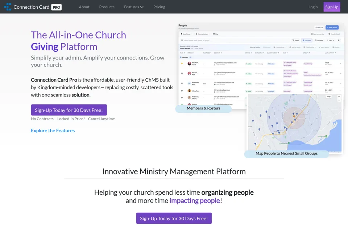Viewport: 348px width, 232px height.
Task: Sort by the Person column header
Action: 191,53
